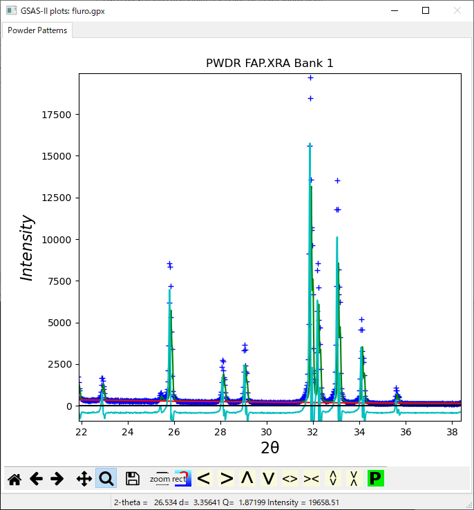Go forward to next plot view
The width and height of the screenshot is (474, 510).
[x=57, y=478]
